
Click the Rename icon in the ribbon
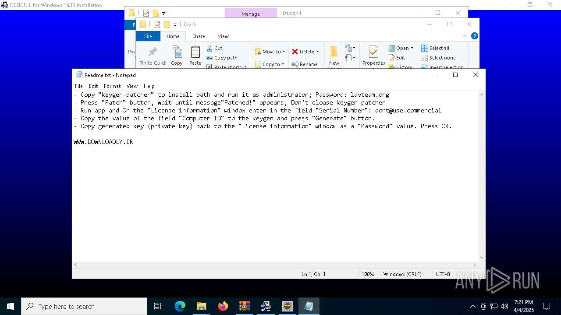[295, 64]
